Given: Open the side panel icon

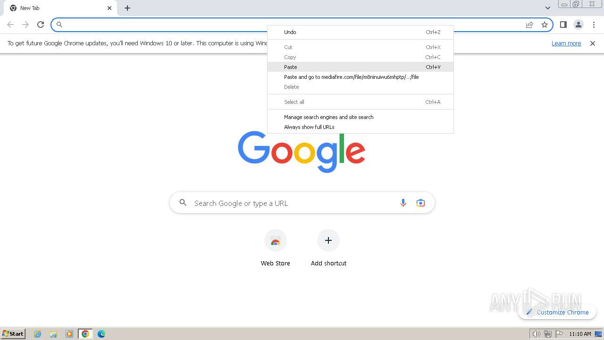Looking at the screenshot, I should point(563,25).
